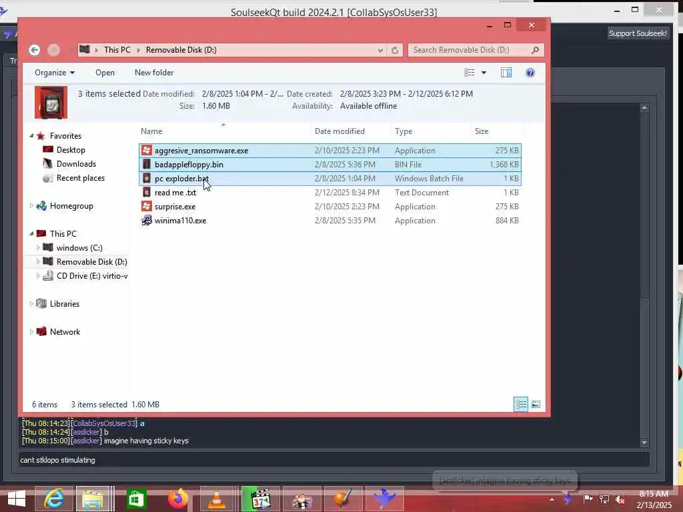Focus the Search Removable Disk (D:) box
This screenshot has height=512, width=683.
coord(470,50)
